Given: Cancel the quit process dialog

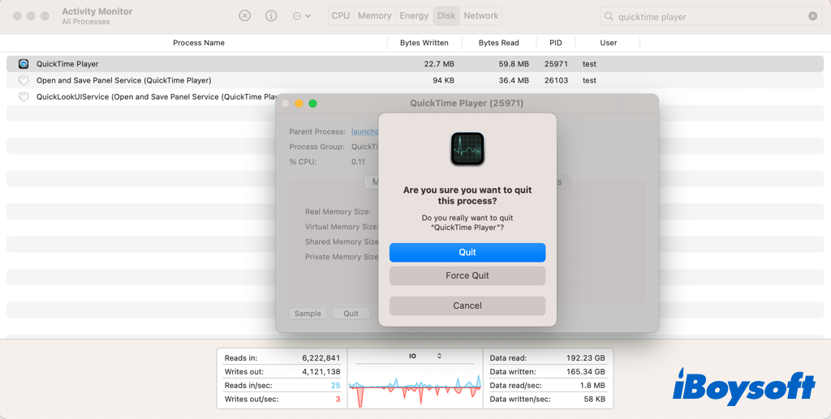Looking at the screenshot, I should pos(467,306).
